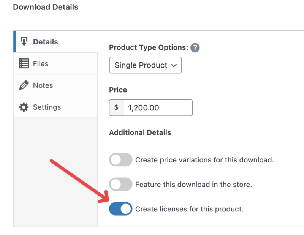Click the Single Product dropdown chevron
The width and height of the screenshot is (304, 235).
click(174, 65)
